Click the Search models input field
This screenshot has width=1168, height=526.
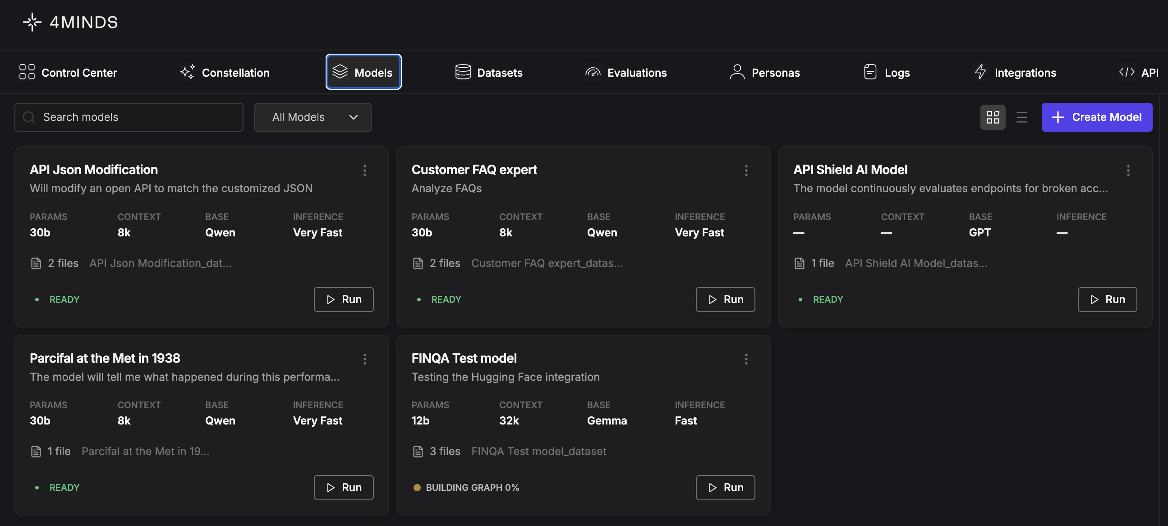[129, 117]
